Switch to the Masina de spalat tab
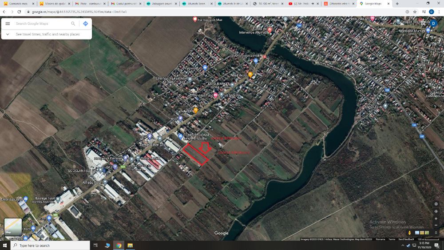Image resolution: width=444 pixels, height=250 pixels. (54, 4)
